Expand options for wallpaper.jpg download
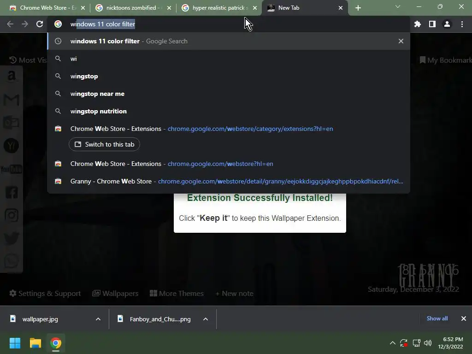Viewport: 472px width, 354px height. (98, 319)
